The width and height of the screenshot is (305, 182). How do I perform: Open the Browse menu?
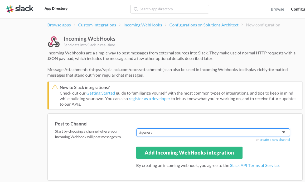click(x=277, y=9)
